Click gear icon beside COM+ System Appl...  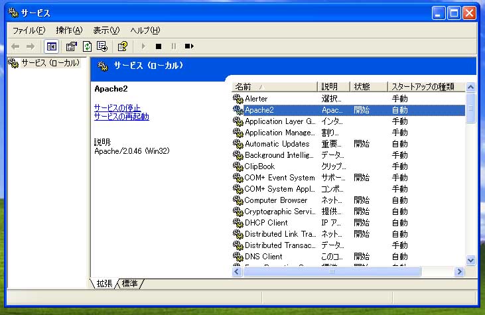tap(238, 189)
